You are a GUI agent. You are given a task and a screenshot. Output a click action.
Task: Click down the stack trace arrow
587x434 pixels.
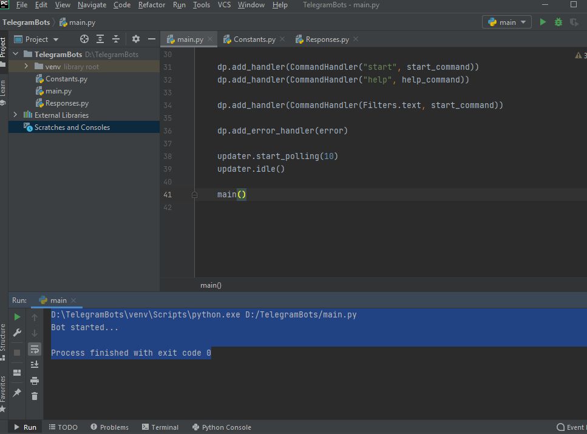[x=35, y=333]
